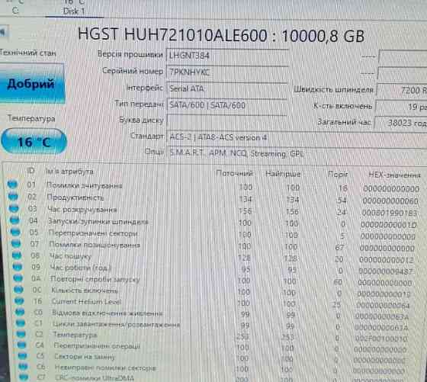The height and width of the screenshot is (382, 427).
Task: Click the status circle for attribute C0
Action: (20, 312)
